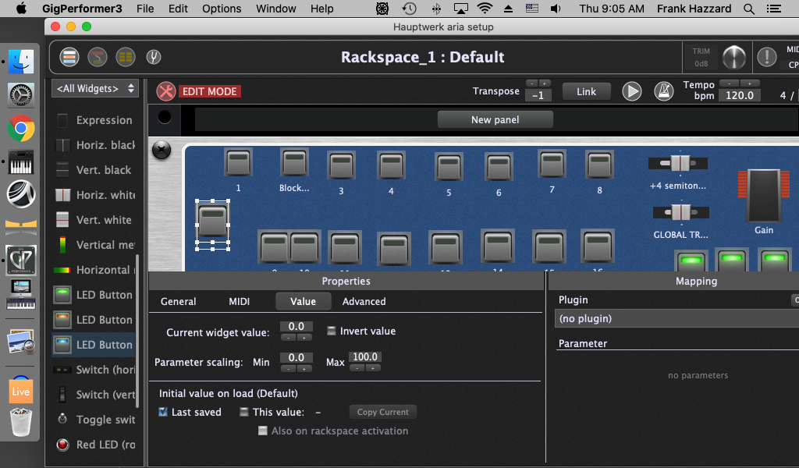Toggle panel button labeled 7

tap(552, 164)
